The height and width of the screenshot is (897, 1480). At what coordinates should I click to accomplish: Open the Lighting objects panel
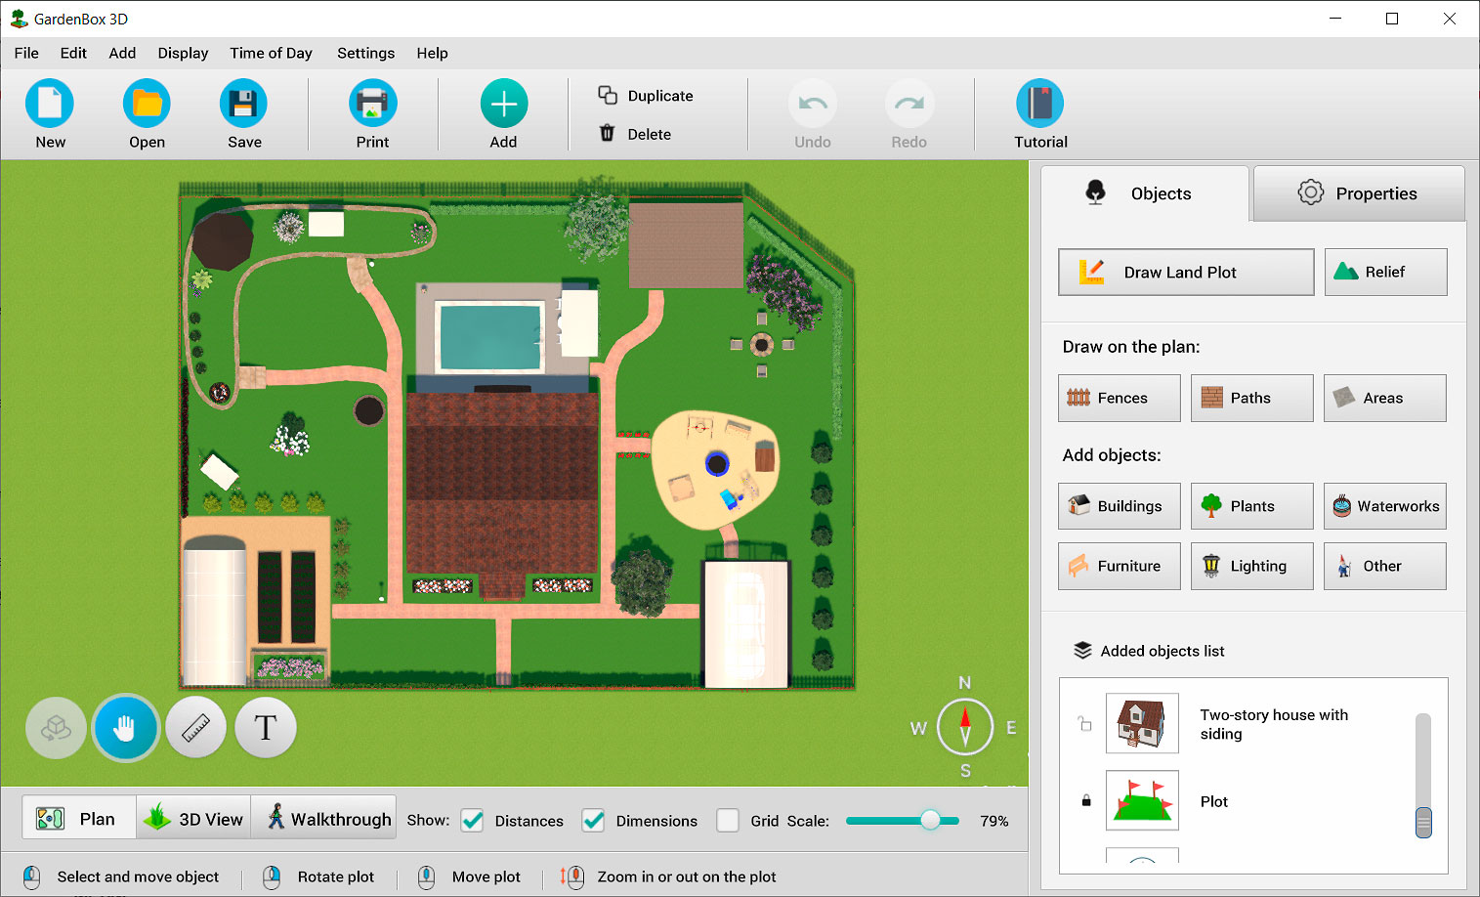click(1251, 566)
